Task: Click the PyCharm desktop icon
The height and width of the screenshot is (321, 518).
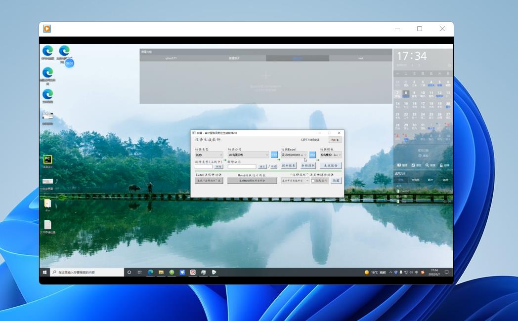Action: [x=47, y=160]
